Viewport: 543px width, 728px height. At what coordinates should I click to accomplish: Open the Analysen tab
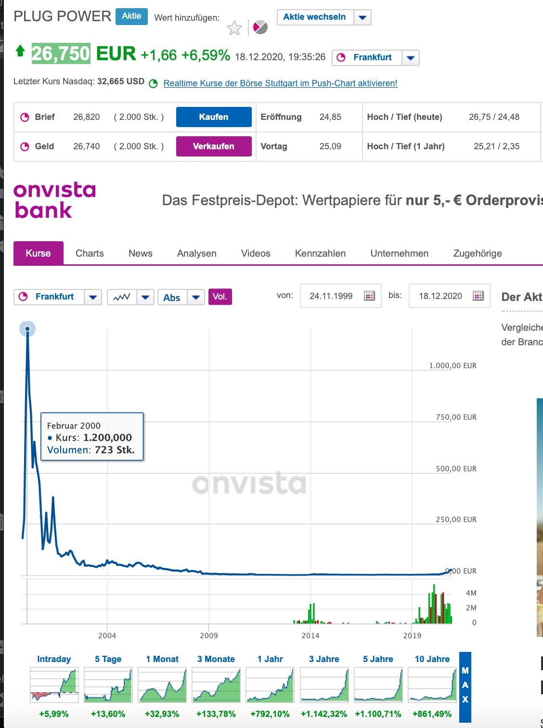click(x=197, y=253)
